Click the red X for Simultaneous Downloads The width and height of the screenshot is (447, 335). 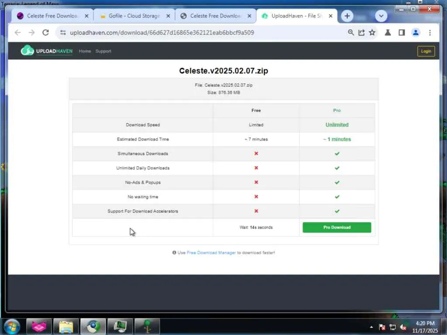click(x=256, y=154)
